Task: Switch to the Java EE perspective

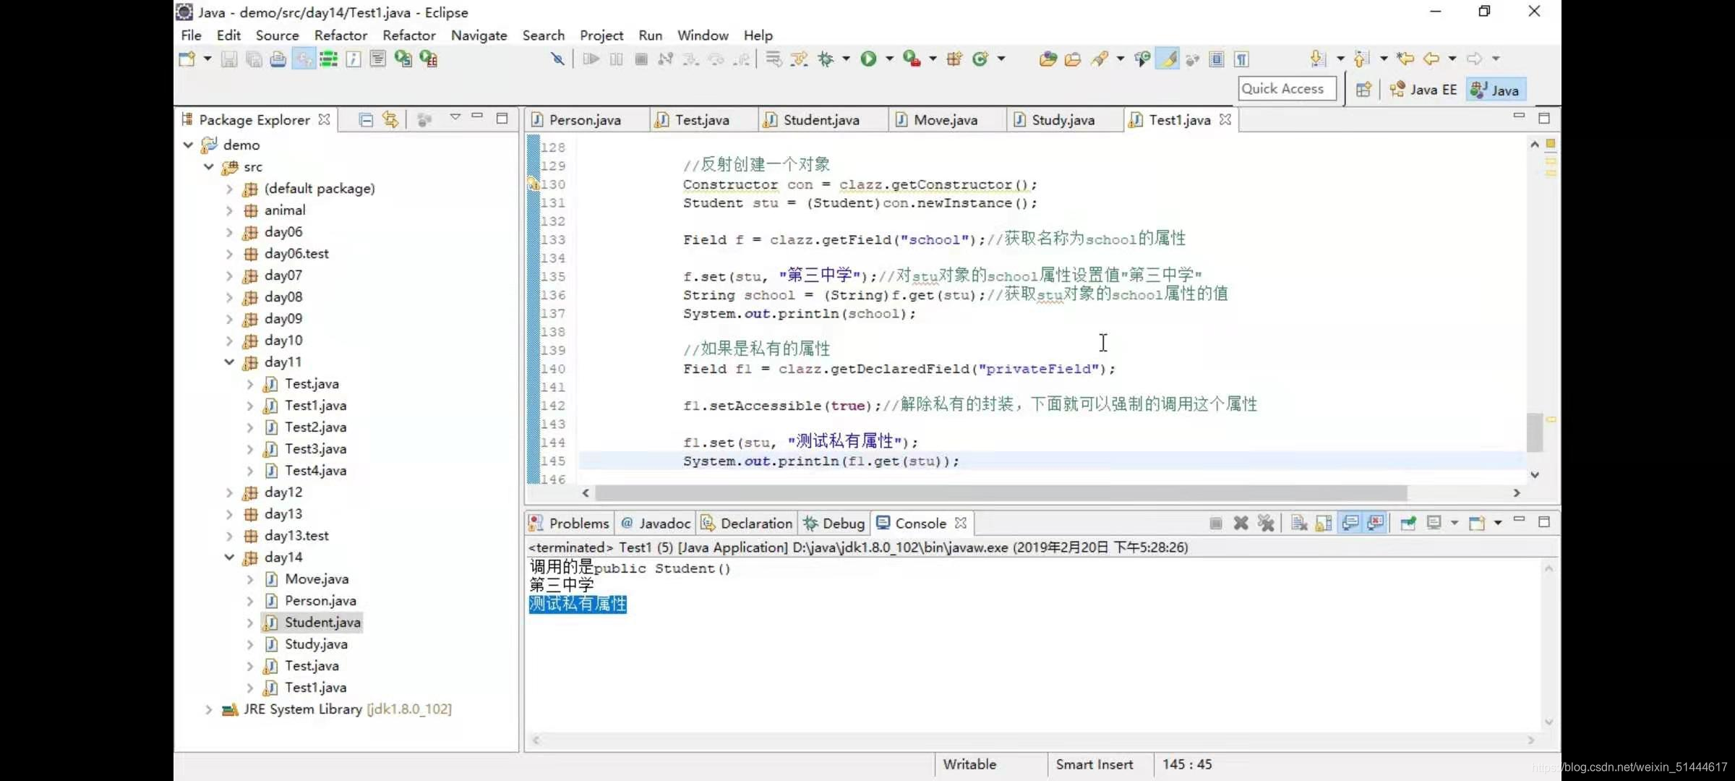Action: (1423, 90)
